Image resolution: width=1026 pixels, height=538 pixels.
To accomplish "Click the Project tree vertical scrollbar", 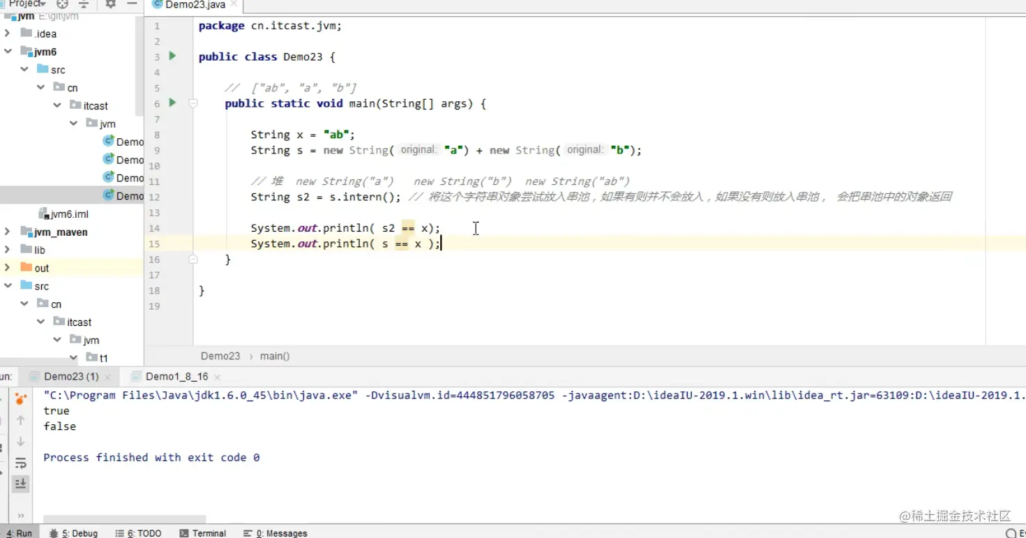I will click(x=139, y=66).
